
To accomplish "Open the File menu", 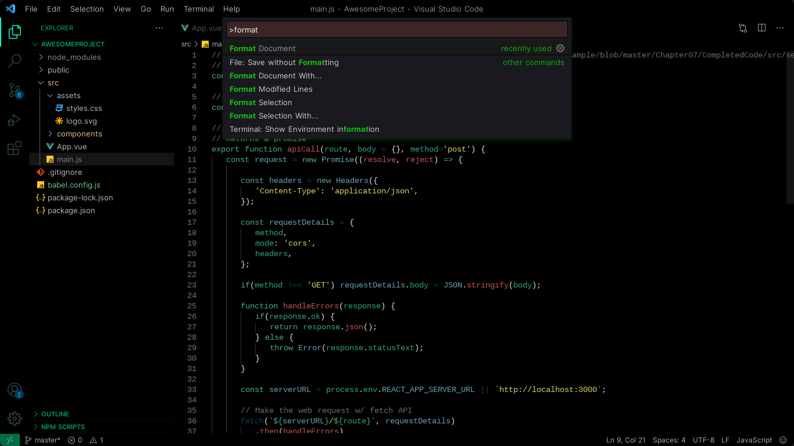I will click(x=31, y=9).
